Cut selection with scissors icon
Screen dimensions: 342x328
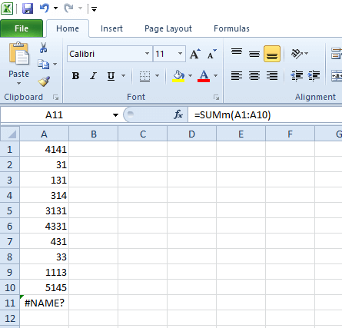43,48
